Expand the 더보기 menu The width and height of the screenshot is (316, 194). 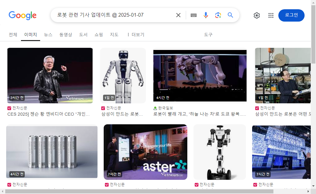[136, 35]
